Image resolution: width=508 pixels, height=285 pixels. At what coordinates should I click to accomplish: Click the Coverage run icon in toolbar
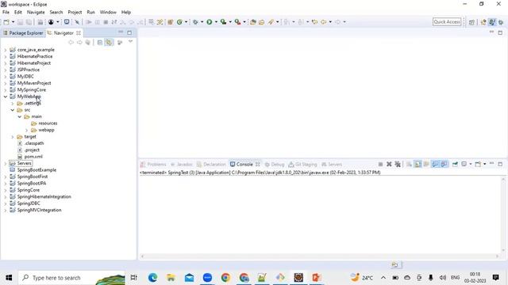click(x=223, y=22)
